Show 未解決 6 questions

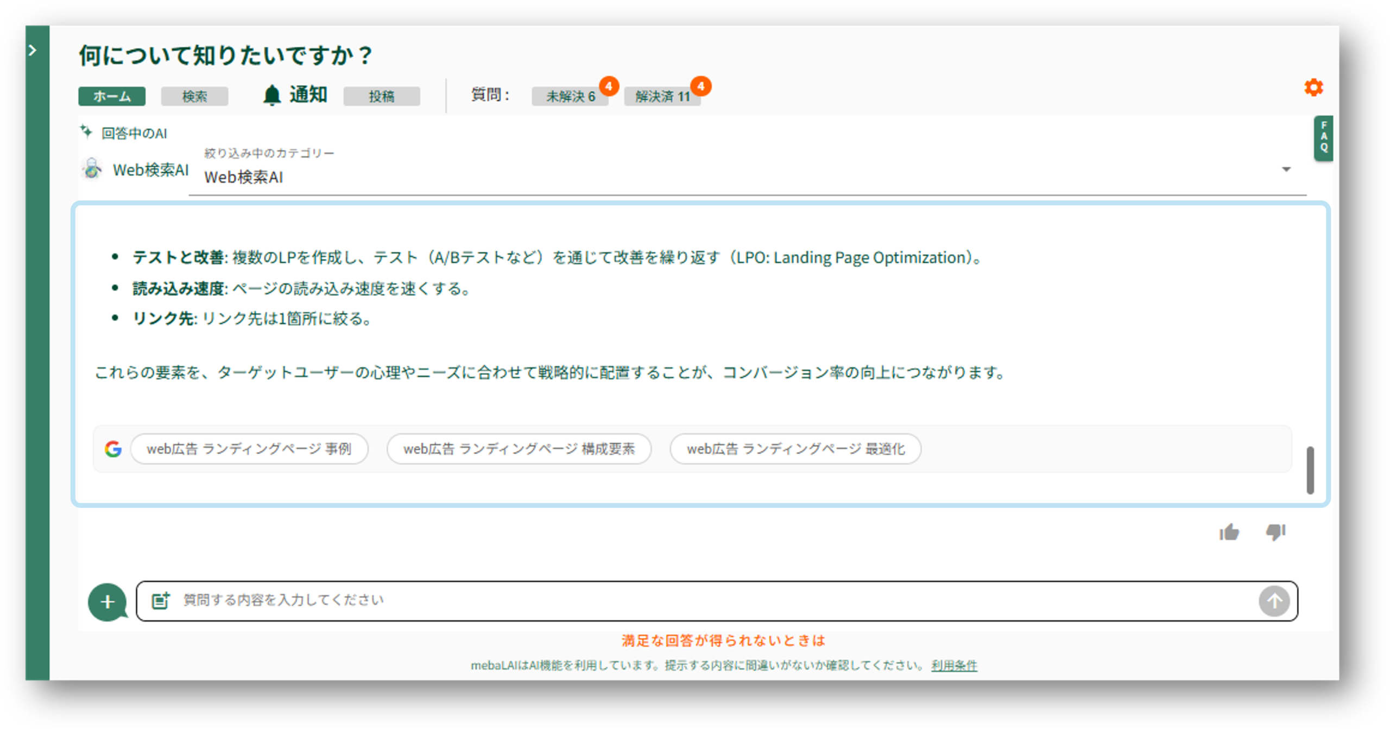tap(570, 97)
